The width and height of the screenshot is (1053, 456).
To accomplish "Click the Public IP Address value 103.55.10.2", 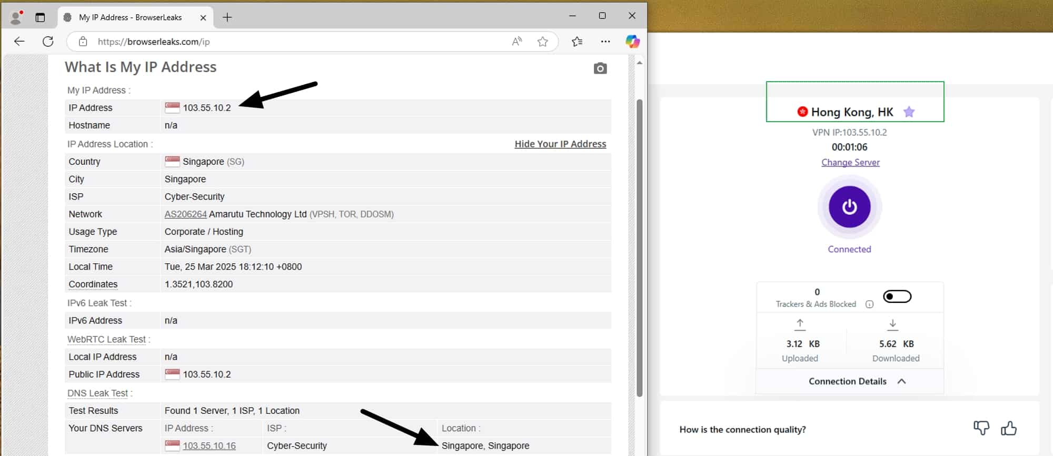I will (x=207, y=374).
